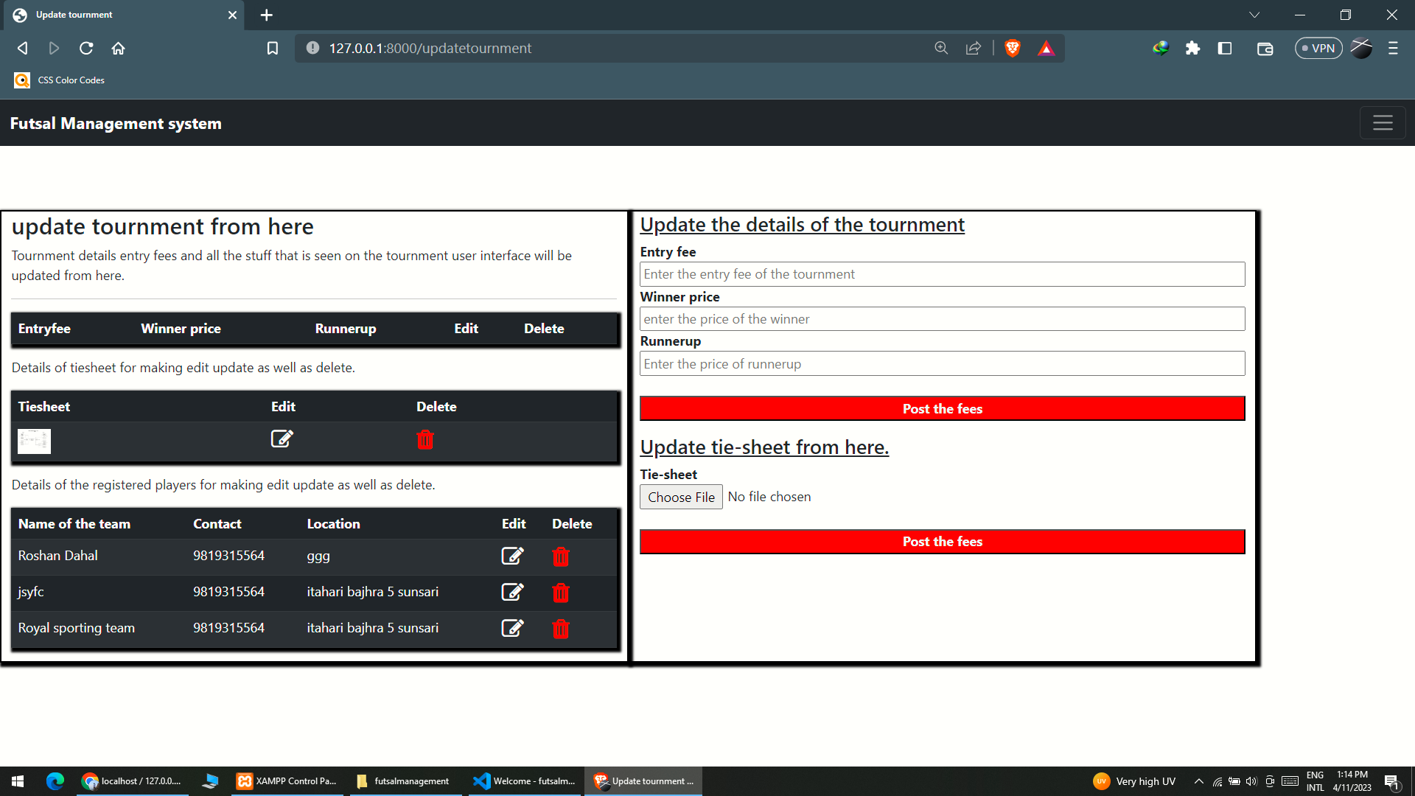Click the tiesheet thumbnail image
Viewport: 1415px width, 796px height.
[x=34, y=441]
